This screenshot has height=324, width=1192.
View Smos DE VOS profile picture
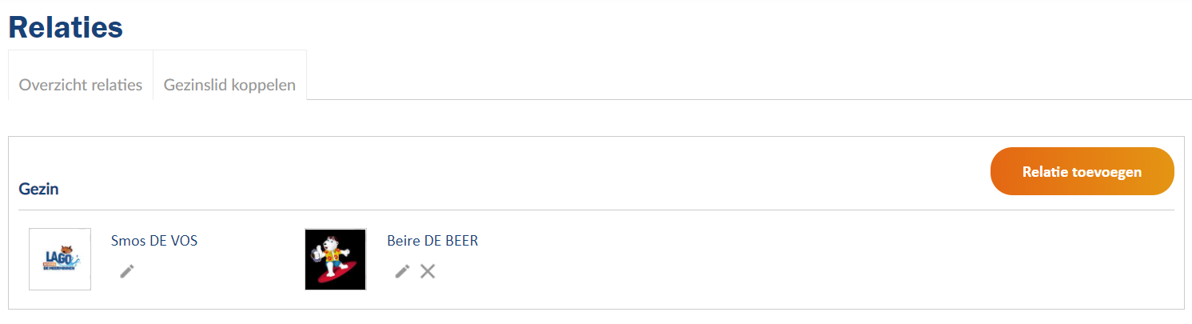[x=60, y=259]
